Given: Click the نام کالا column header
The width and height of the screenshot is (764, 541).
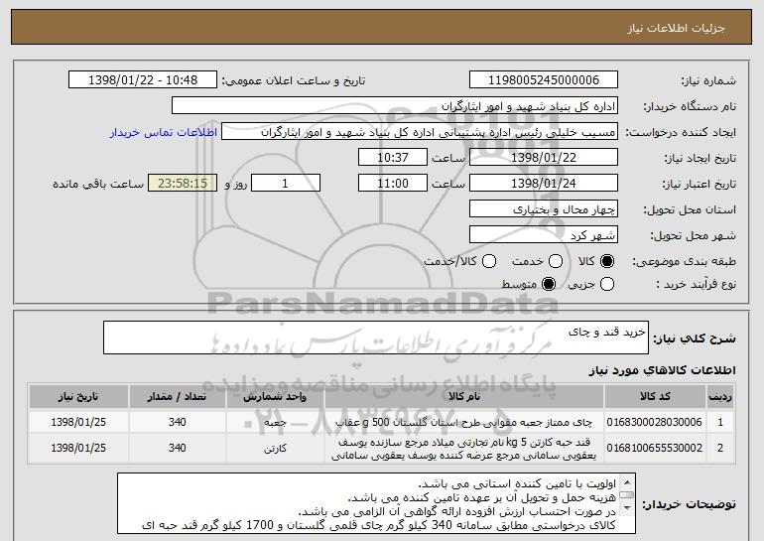Looking at the screenshot, I should pos(464,396).
